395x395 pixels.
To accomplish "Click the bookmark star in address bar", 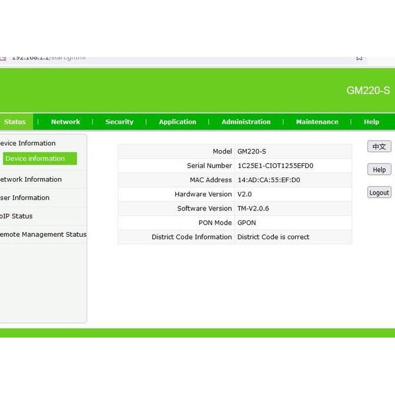I will (x=359, y=58).
